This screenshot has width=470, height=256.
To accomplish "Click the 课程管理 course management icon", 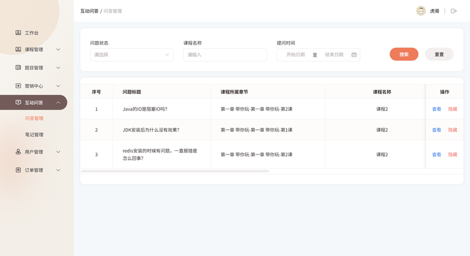I will click(x=18, y=50).
